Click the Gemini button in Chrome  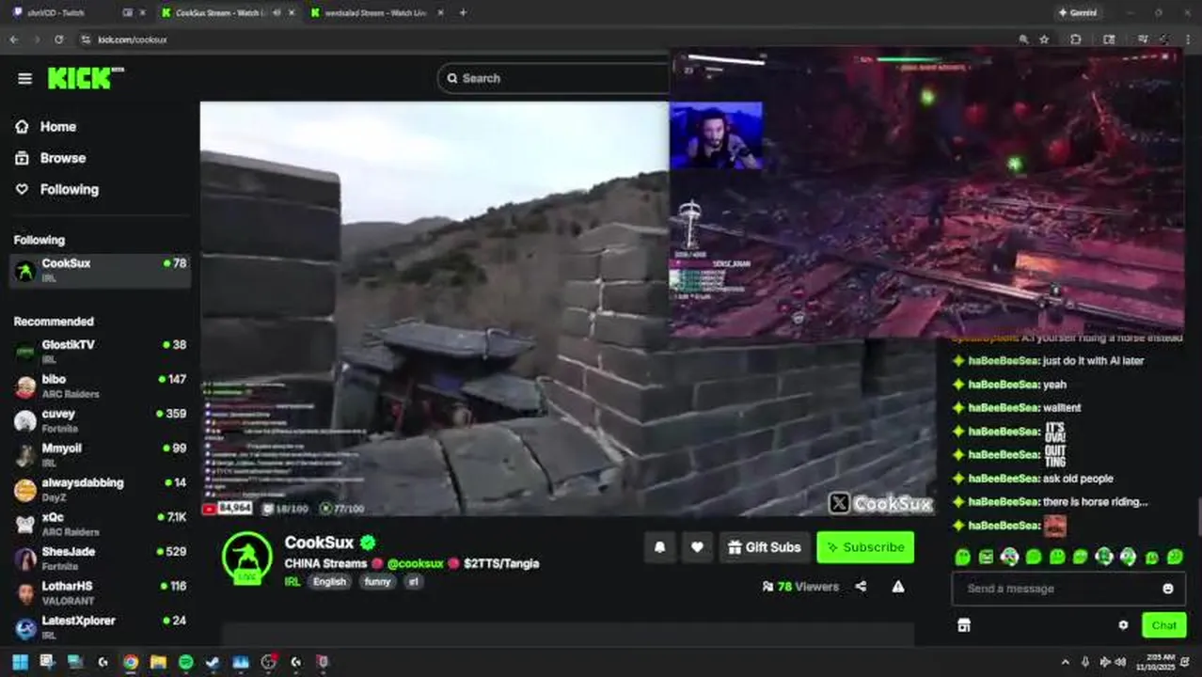[x=1077, y=13]
